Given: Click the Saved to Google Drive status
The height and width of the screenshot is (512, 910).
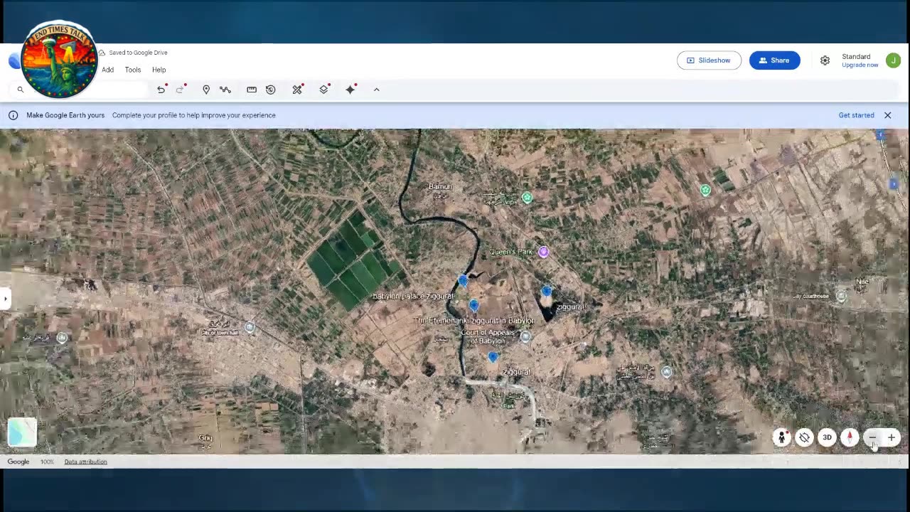Looking at the screenshot, I should (138, 53).
